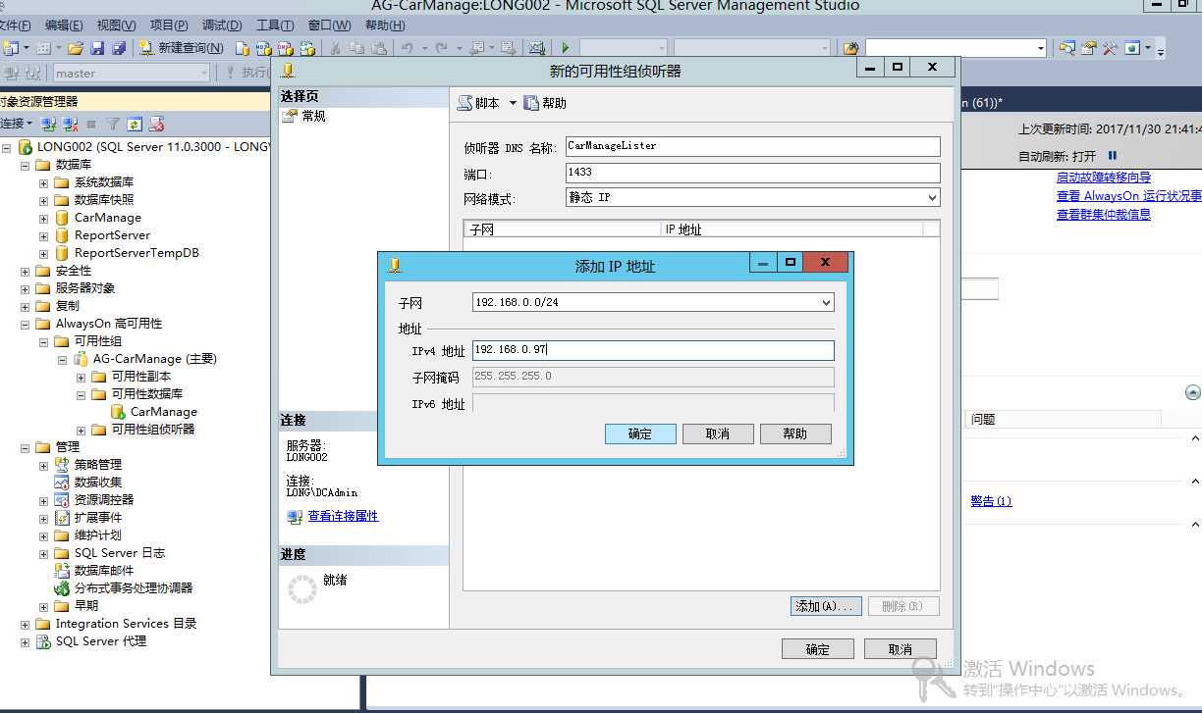
Task: Click 新建查询(N) to open a new query
Action: 182,48
